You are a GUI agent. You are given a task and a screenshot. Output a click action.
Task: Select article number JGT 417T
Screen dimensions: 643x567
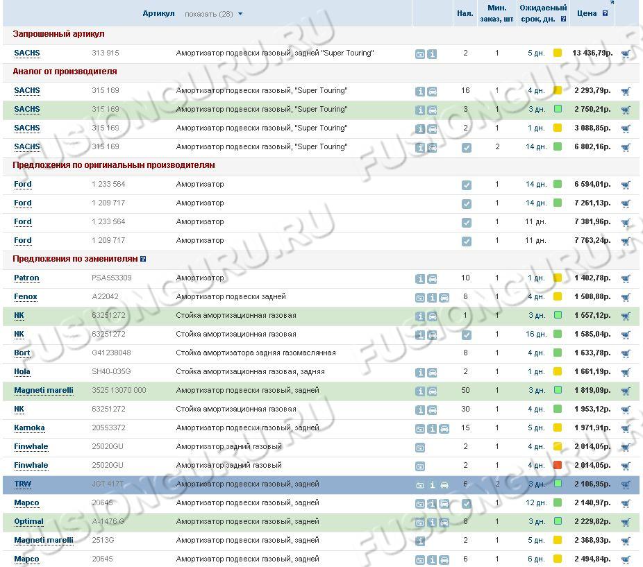point(108,484)
